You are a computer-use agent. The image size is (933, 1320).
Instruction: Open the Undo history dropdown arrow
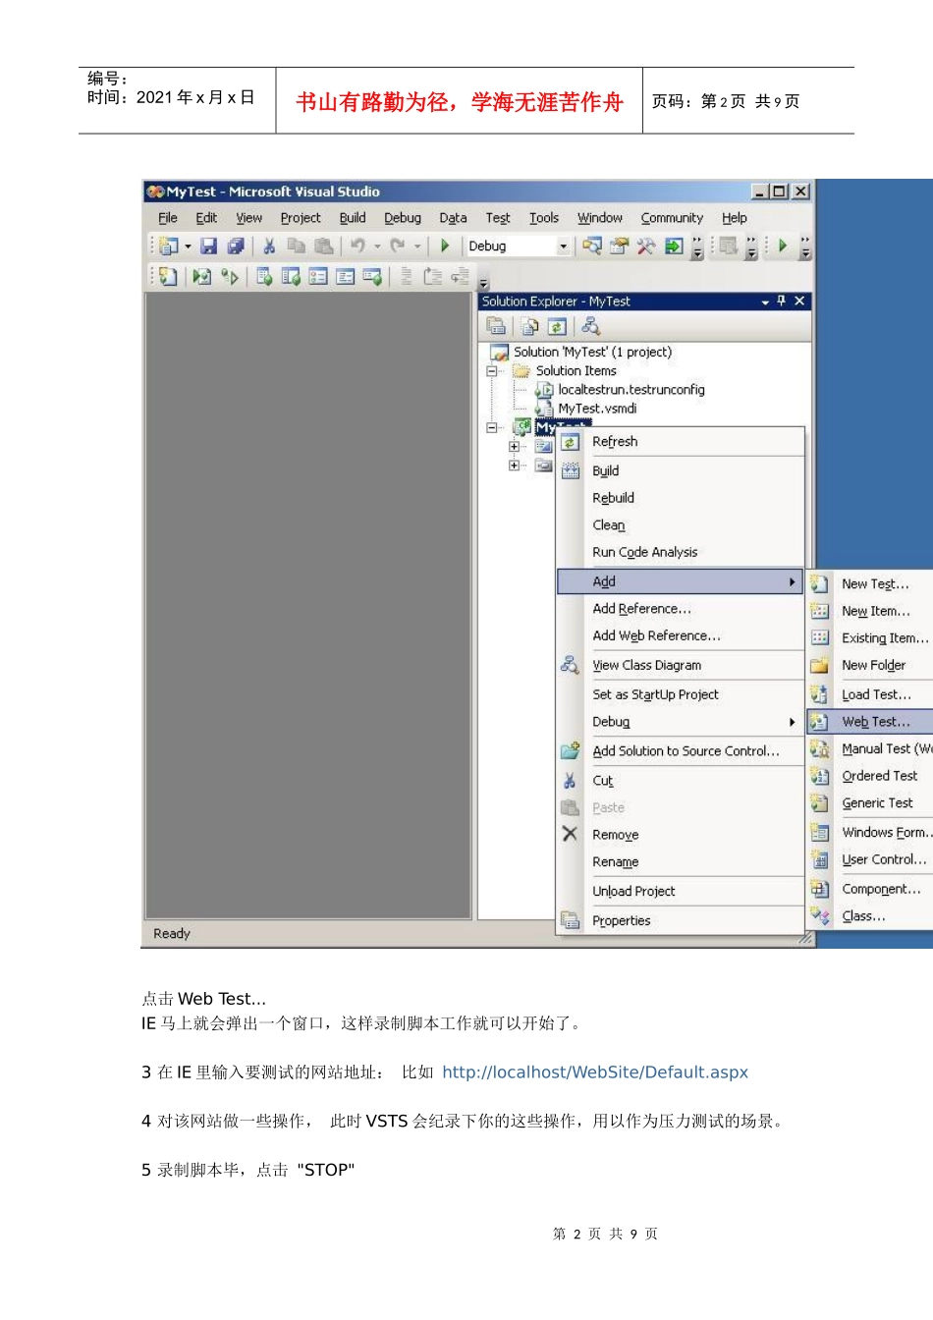377,247
